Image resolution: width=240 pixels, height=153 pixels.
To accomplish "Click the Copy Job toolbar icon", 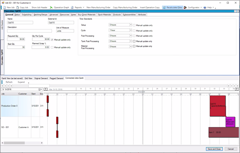I will (x=18, y=7).
